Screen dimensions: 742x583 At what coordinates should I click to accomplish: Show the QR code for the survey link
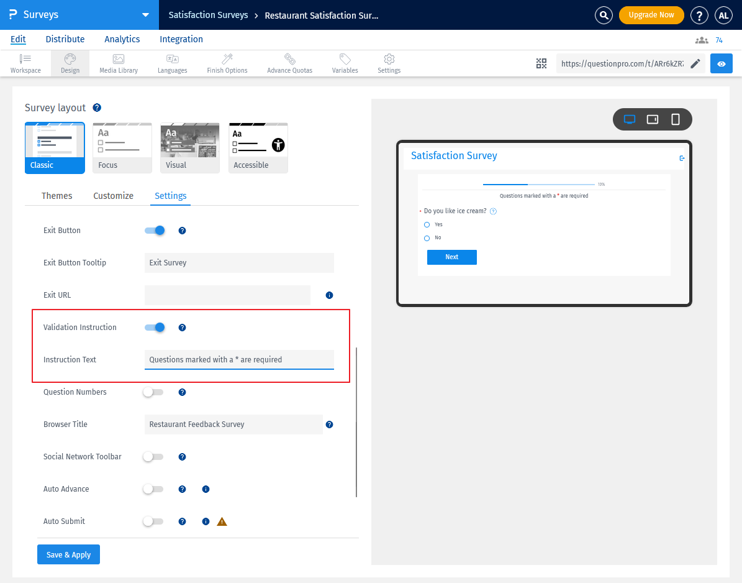click(541, 63)
